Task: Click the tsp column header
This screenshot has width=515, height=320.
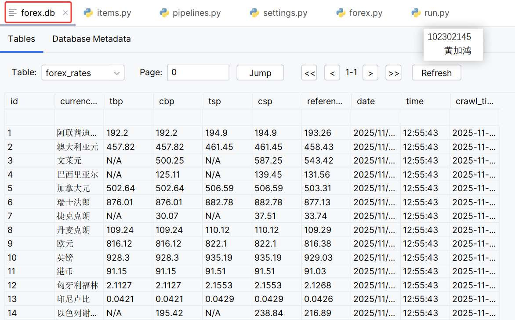Action: (x=228, y=101)
